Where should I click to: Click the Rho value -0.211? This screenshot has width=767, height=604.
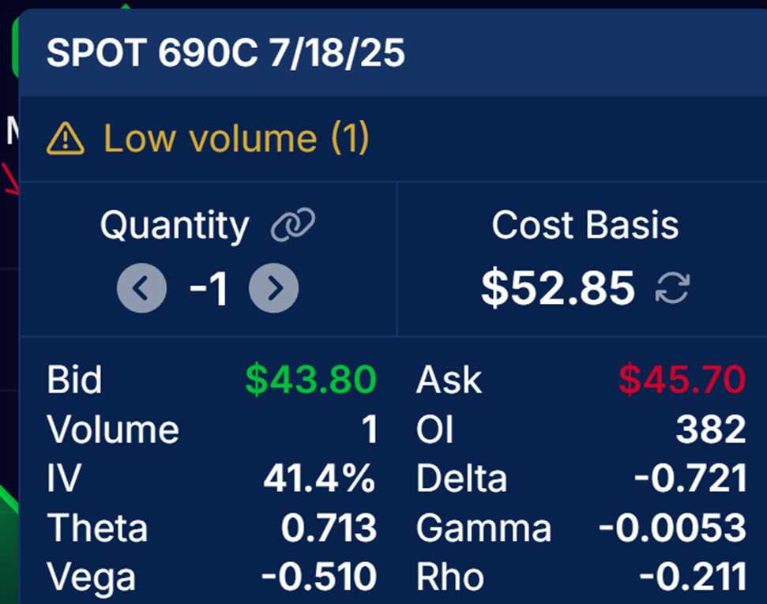coord(693,576)
